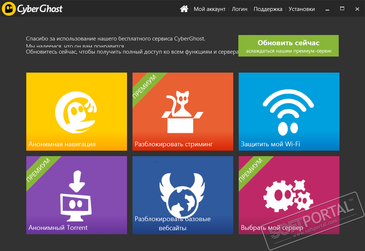Select Разблокировать стриминг label
This screenshot has height=251, width=365.
tap(174, 144)
